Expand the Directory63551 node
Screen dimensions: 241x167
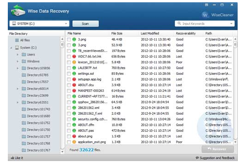click(17, 102)
